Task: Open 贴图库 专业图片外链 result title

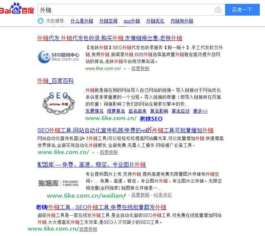Action: 92,165
